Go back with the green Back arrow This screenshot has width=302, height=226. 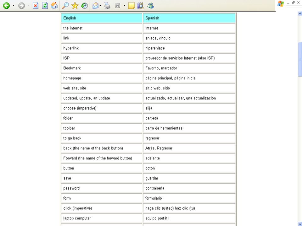coord(6,6)
